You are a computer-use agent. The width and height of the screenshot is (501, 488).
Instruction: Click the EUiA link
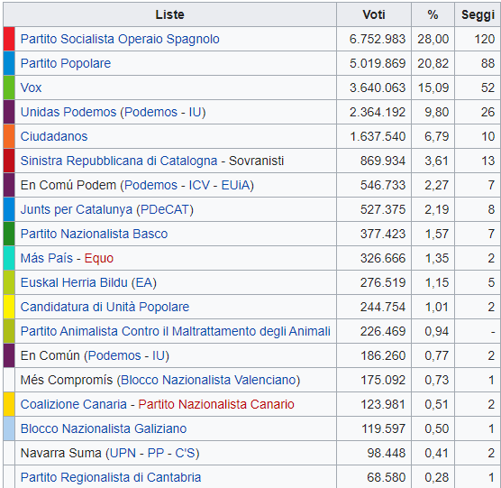235,185
